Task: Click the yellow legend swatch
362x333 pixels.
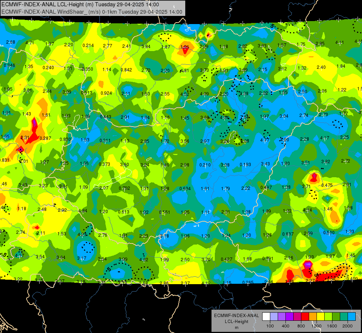Action: pyautogui.click(x=321, y=317)
